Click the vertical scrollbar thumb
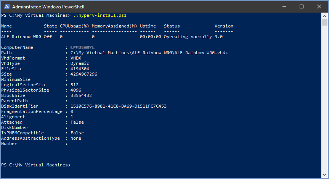The image size is (329, 179). coord(324,22)
